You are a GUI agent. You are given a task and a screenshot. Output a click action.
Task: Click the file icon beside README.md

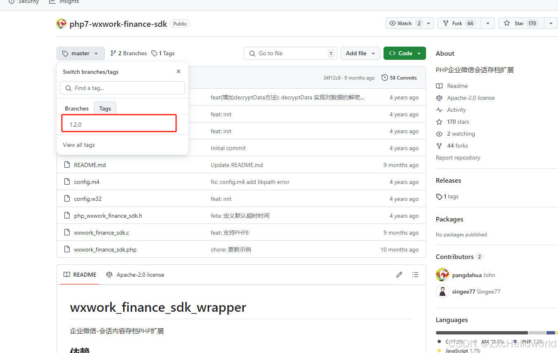pyautogui.click(x=67, y=165)
